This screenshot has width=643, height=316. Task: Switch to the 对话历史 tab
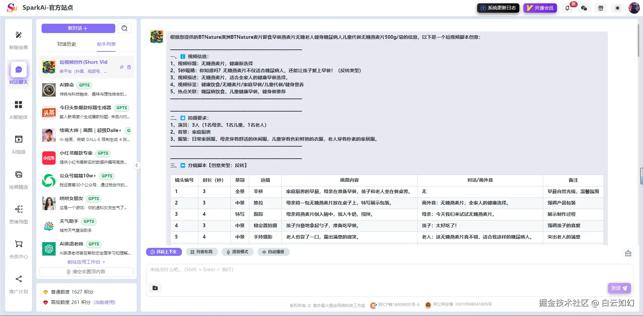(x=67, y=44)
